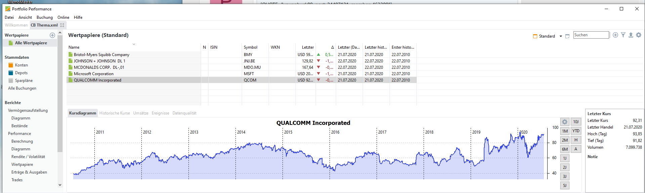
Task: Click the Microsoft Corporation row icon
Action: [71, 74]
